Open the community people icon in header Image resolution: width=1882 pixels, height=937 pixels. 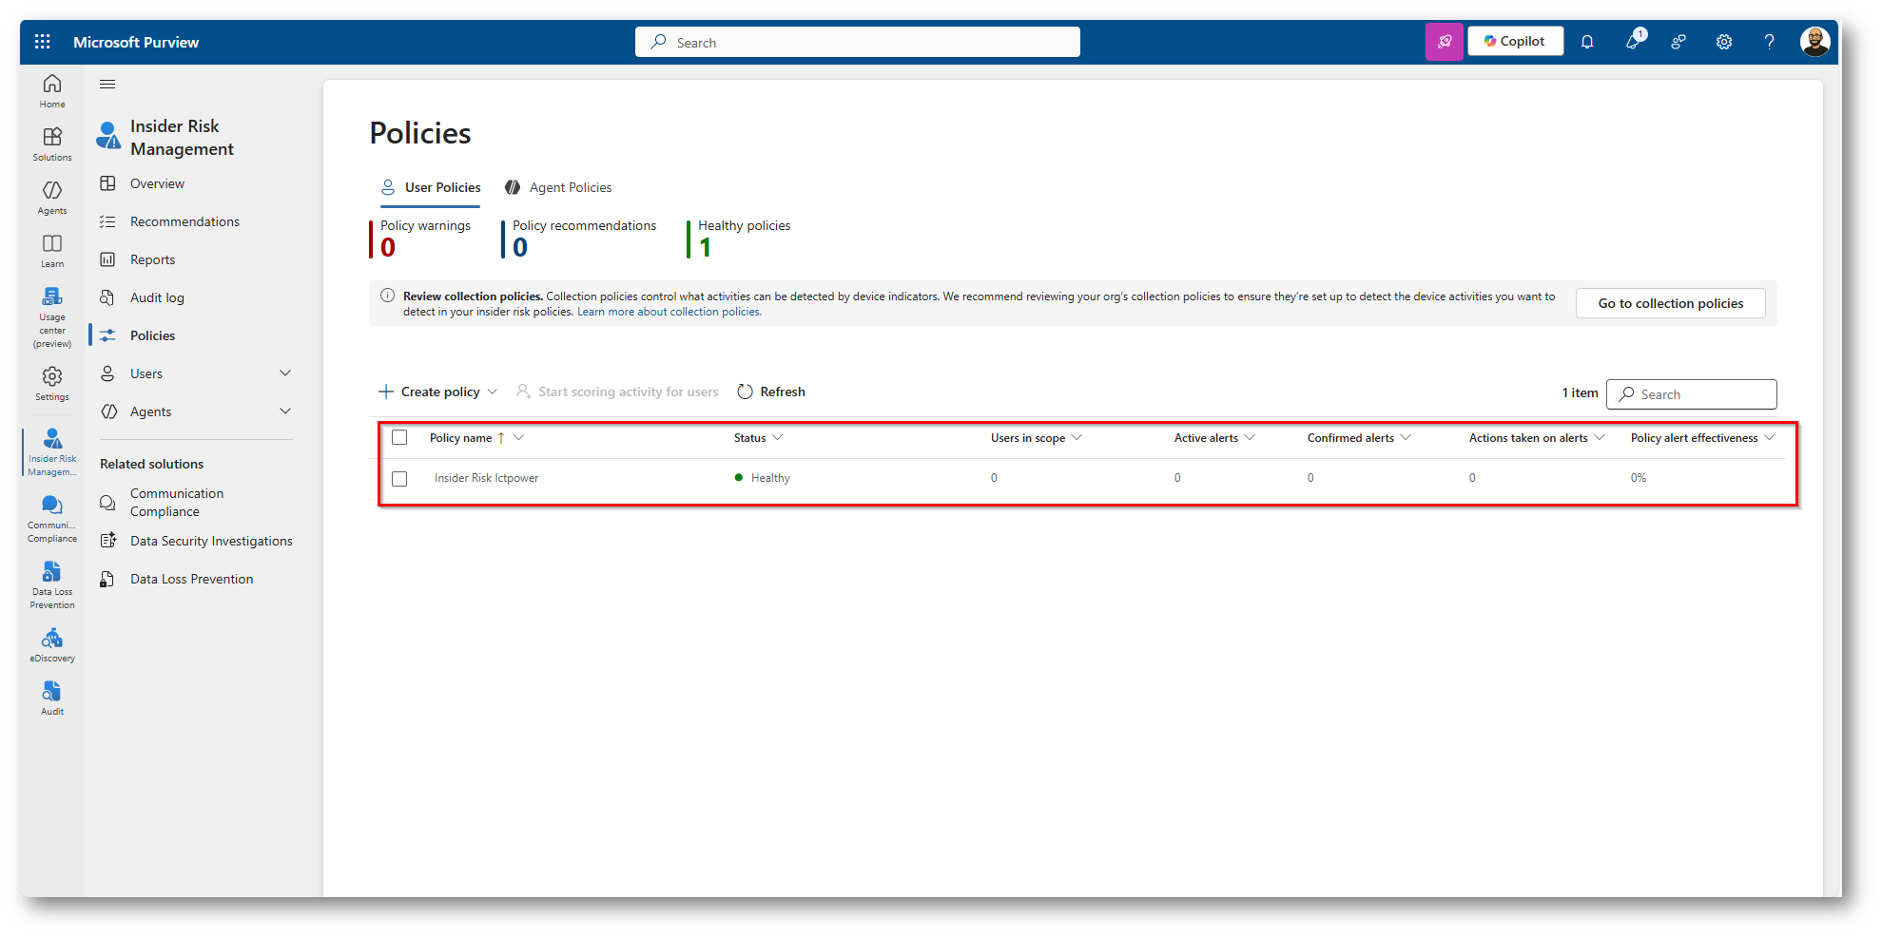click(1678, 42)
